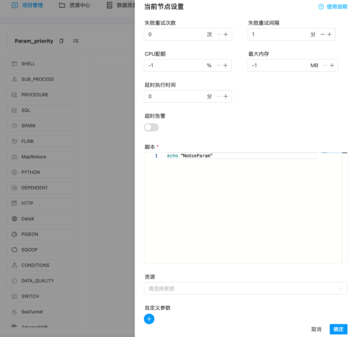Pick the SQL task icon
Screen dimensions: 356x337
(14, 110)
